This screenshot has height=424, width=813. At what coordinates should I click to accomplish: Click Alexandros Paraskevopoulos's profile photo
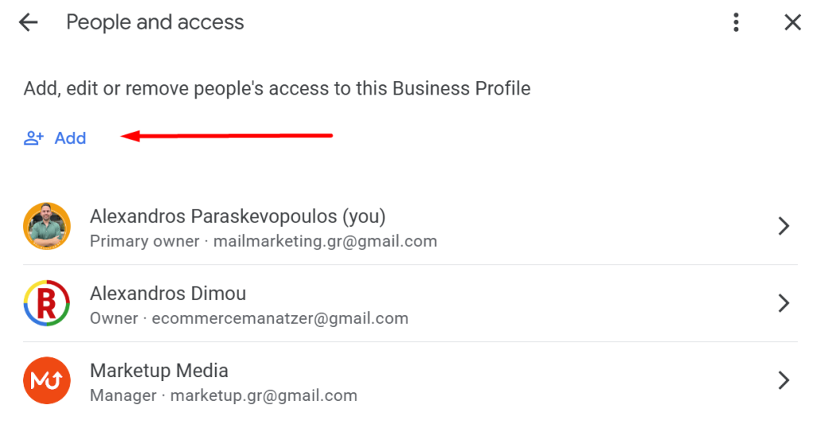click(x=47, y=226)
